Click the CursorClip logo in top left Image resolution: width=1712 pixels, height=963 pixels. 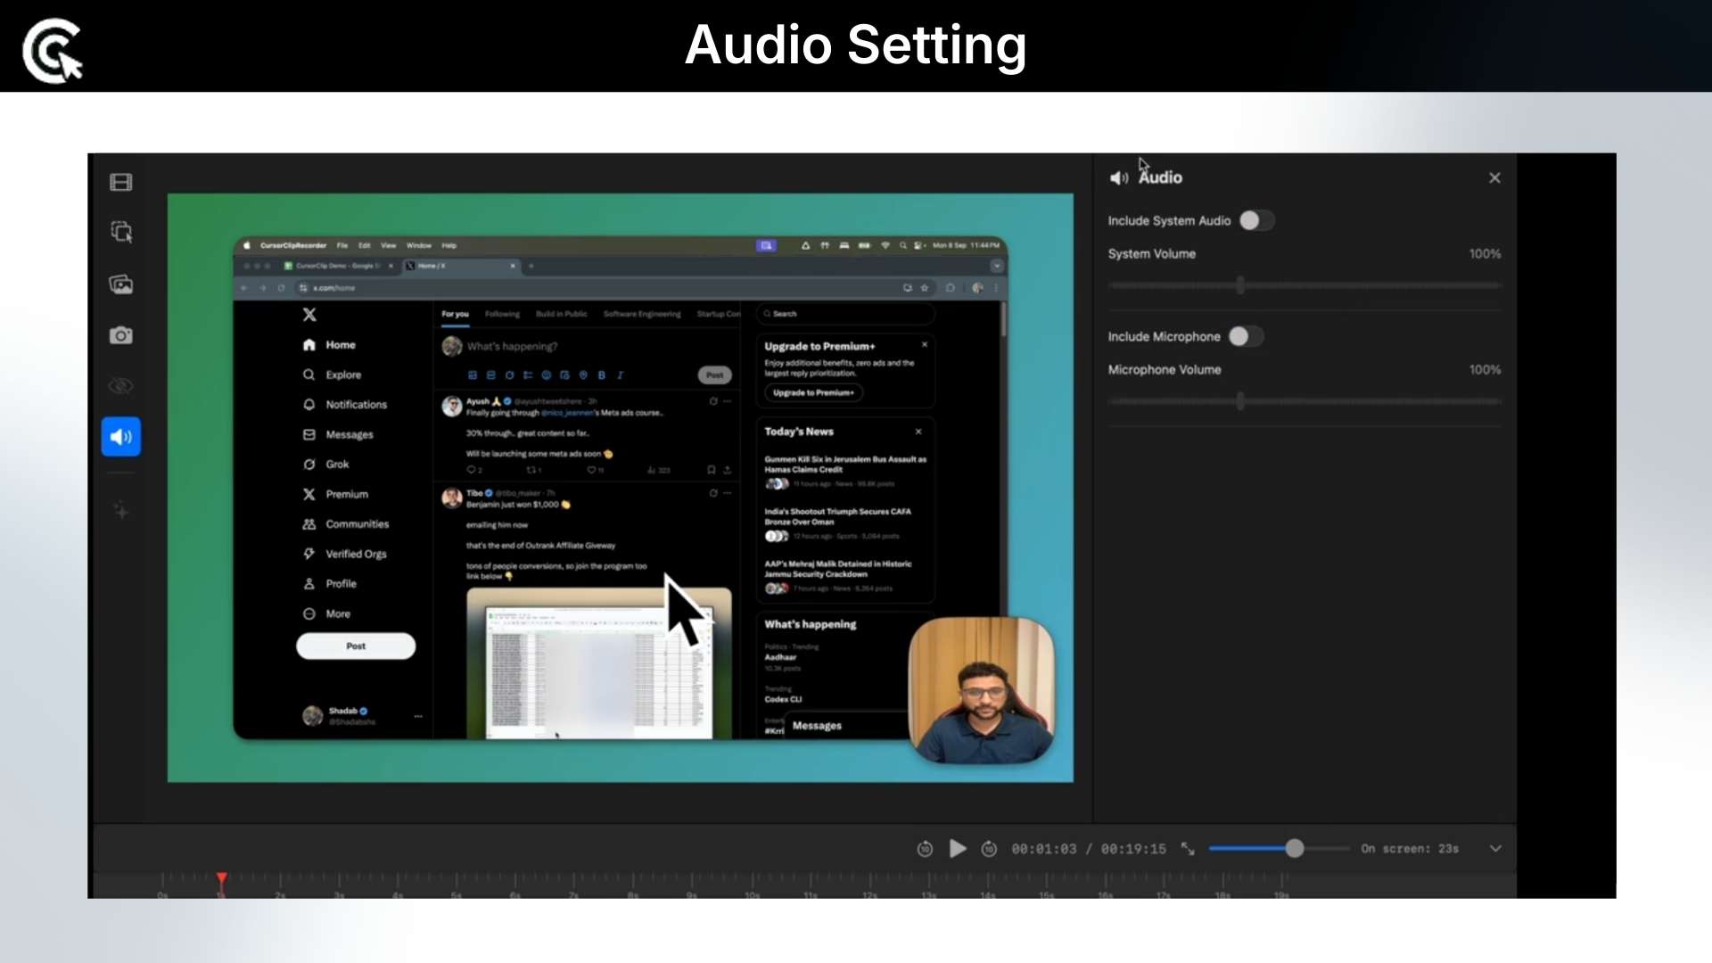coord(51,49)
